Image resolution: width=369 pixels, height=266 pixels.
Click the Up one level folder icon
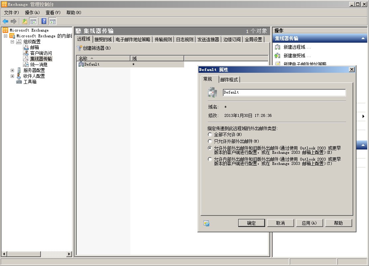(25, 22)
